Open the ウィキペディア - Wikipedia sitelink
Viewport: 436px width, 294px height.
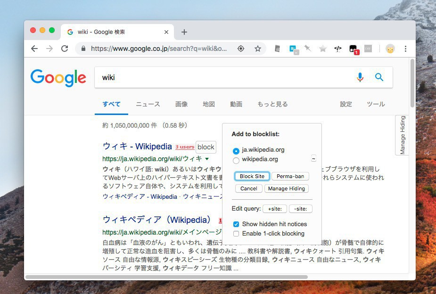140,196
